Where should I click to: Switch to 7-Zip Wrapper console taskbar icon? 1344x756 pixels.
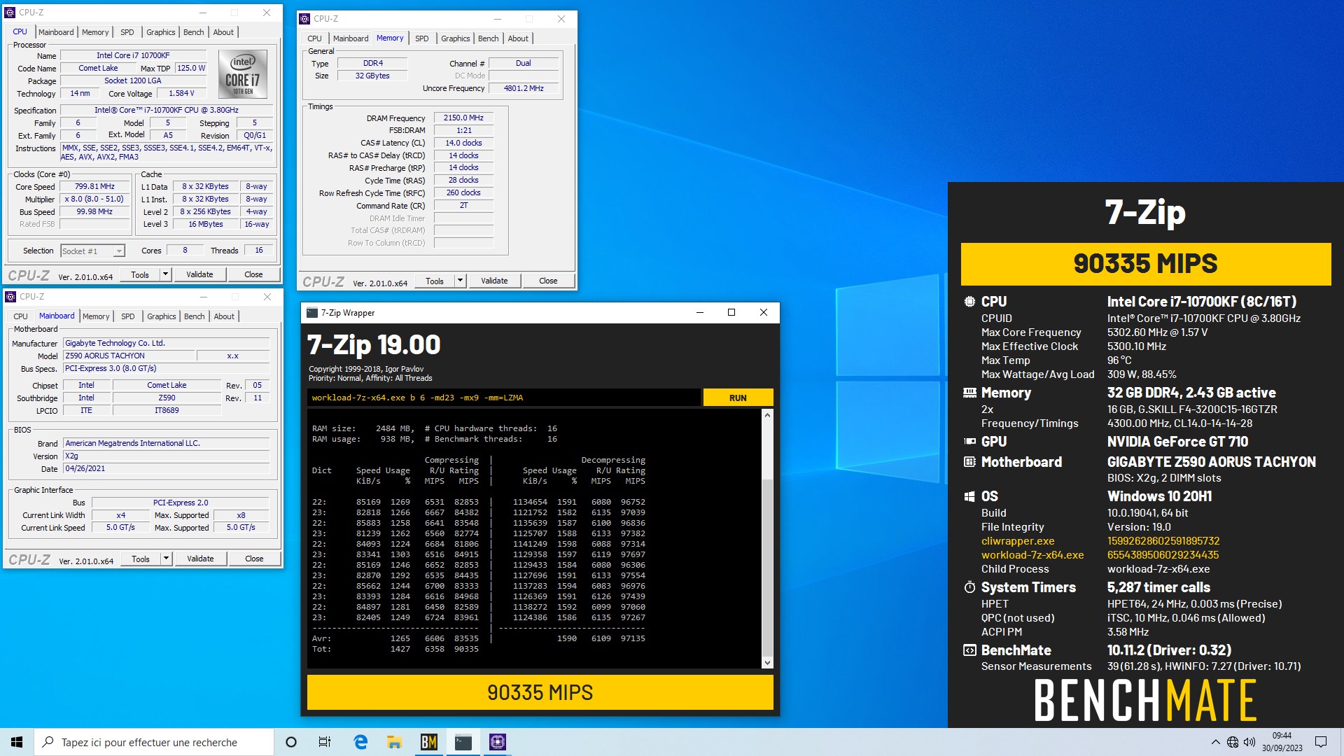pyautogui.click(x=463, y=742)
